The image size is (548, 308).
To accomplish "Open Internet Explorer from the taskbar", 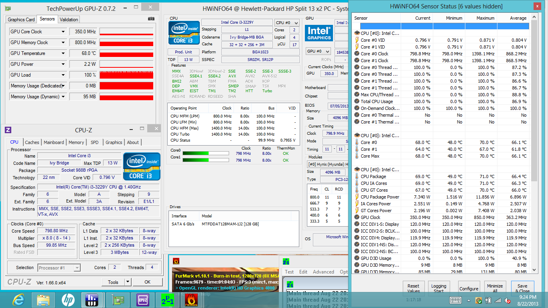I will (18, 300).
